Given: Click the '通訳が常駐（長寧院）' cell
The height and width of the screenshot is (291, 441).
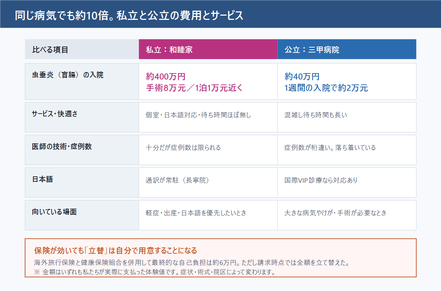Looking at the screenshot, I should 208,182.
